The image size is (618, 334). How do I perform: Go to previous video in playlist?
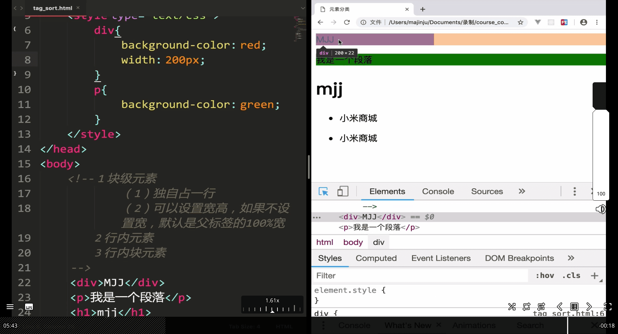(560, 307)
